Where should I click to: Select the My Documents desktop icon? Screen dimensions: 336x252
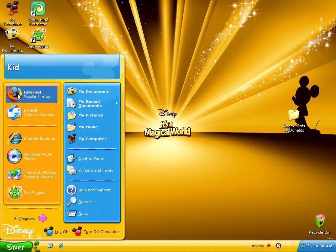click(12, 41)
